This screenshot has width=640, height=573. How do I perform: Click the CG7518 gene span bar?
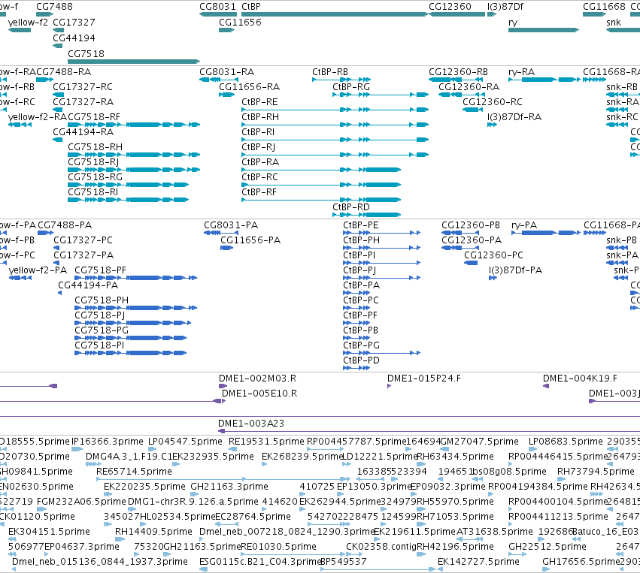(x=134, y=62)
